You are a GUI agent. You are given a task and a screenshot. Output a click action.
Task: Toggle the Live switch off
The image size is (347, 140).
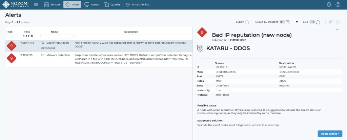[x=312, y=22]
